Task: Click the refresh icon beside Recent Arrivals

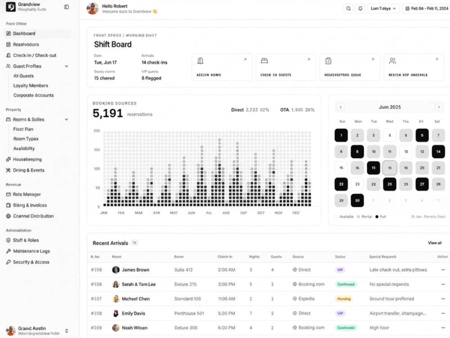Action: click(135, 243)
